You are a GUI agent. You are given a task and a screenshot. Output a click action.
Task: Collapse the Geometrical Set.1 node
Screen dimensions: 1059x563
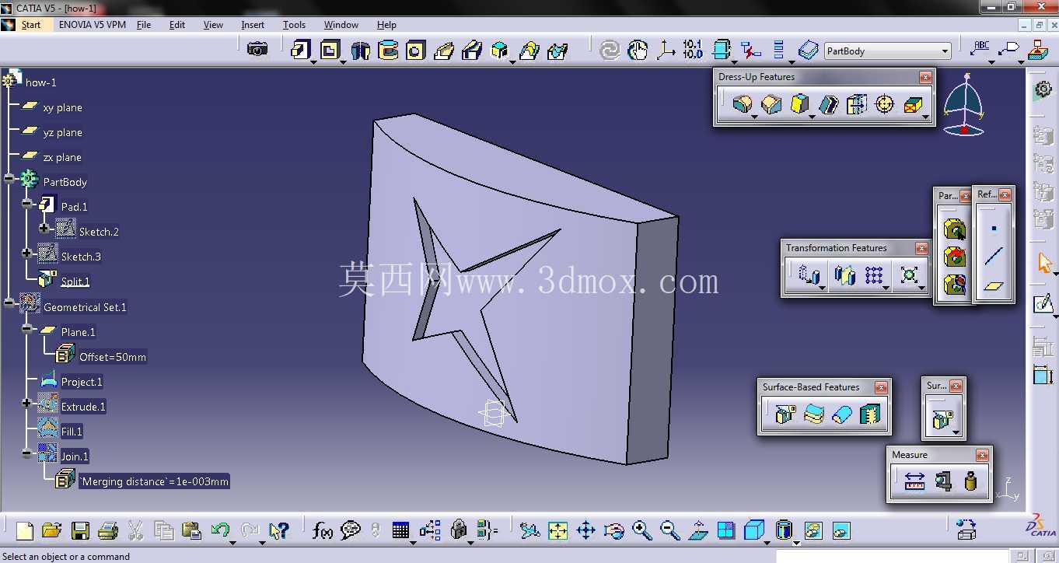[x=9, y=303]
